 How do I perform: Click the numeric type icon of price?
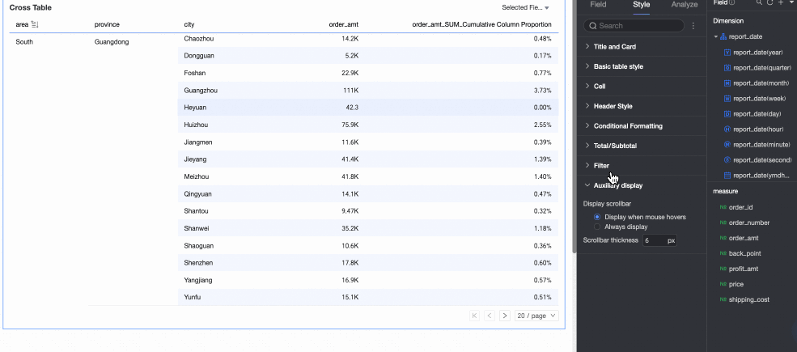coord(723,284)
